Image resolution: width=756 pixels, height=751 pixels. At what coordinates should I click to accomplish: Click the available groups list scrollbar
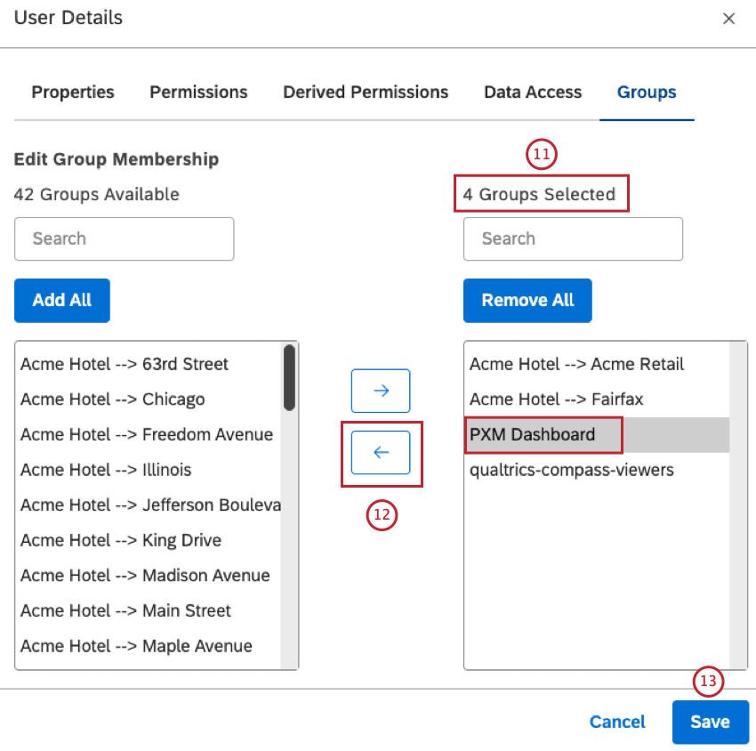(x=290, y=377)
